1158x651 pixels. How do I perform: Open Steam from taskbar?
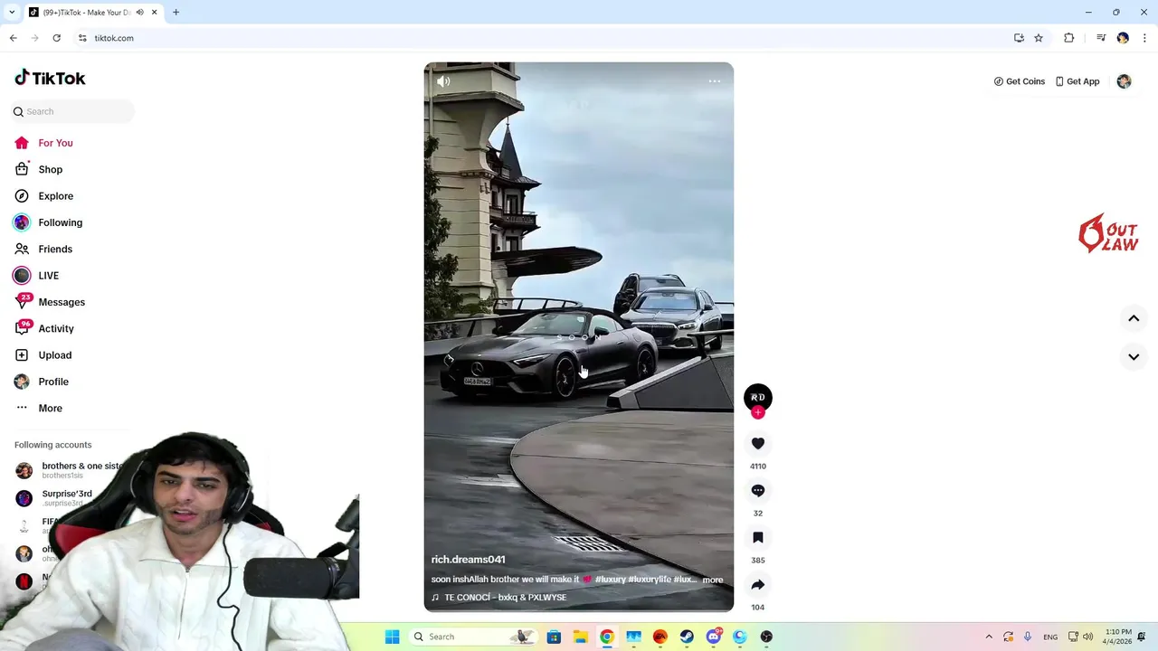coord(687,637)
